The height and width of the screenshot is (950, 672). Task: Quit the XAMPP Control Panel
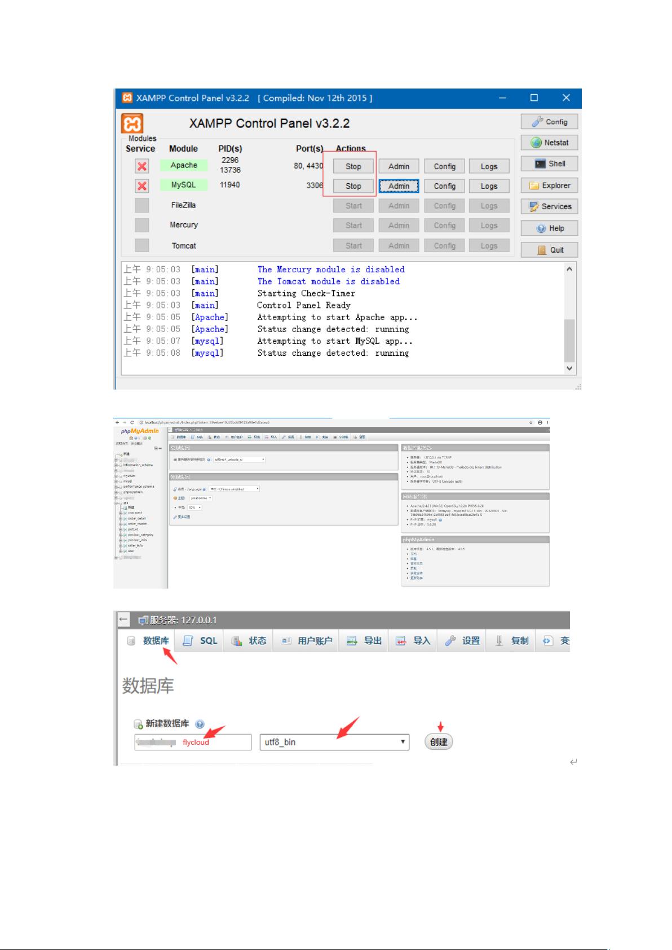tap(549, 250)
